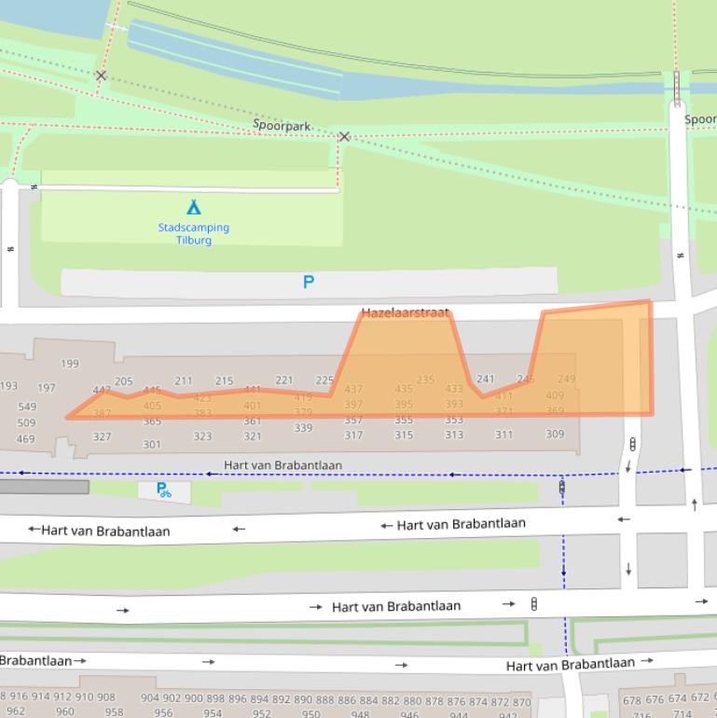The image size is (717, 718).
Task: Click house number 241 on the building
Action: [x=486, y=380]
